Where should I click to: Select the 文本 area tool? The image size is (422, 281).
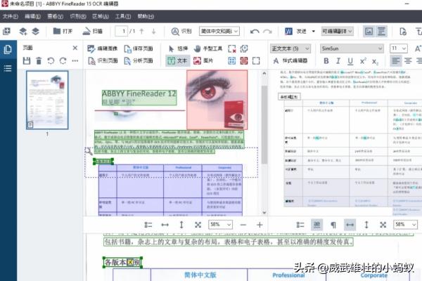(177, 61)
